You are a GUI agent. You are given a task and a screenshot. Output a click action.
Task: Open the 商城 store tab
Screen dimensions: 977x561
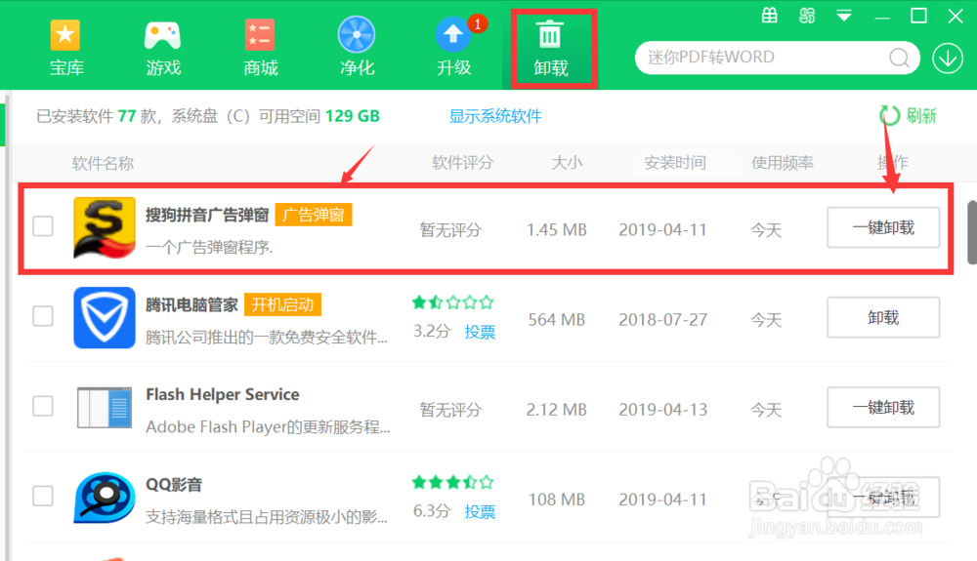(x=260, y=47)
